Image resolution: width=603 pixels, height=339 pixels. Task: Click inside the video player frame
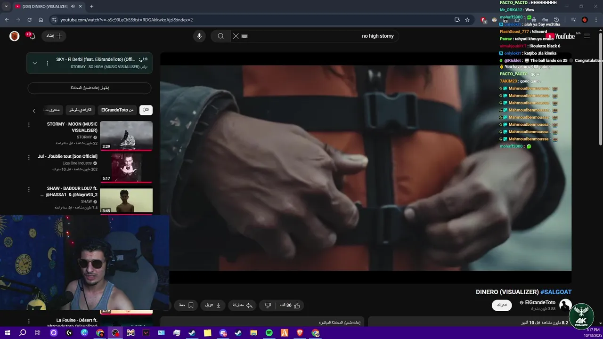[x=366, y=168]
